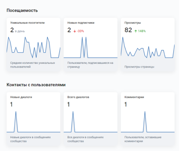Click the value 82 in Просмотры

[x=128, y=30]
